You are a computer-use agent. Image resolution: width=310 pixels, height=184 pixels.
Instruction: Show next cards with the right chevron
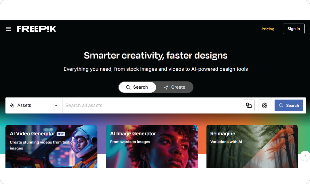click(x=305, y=156)
